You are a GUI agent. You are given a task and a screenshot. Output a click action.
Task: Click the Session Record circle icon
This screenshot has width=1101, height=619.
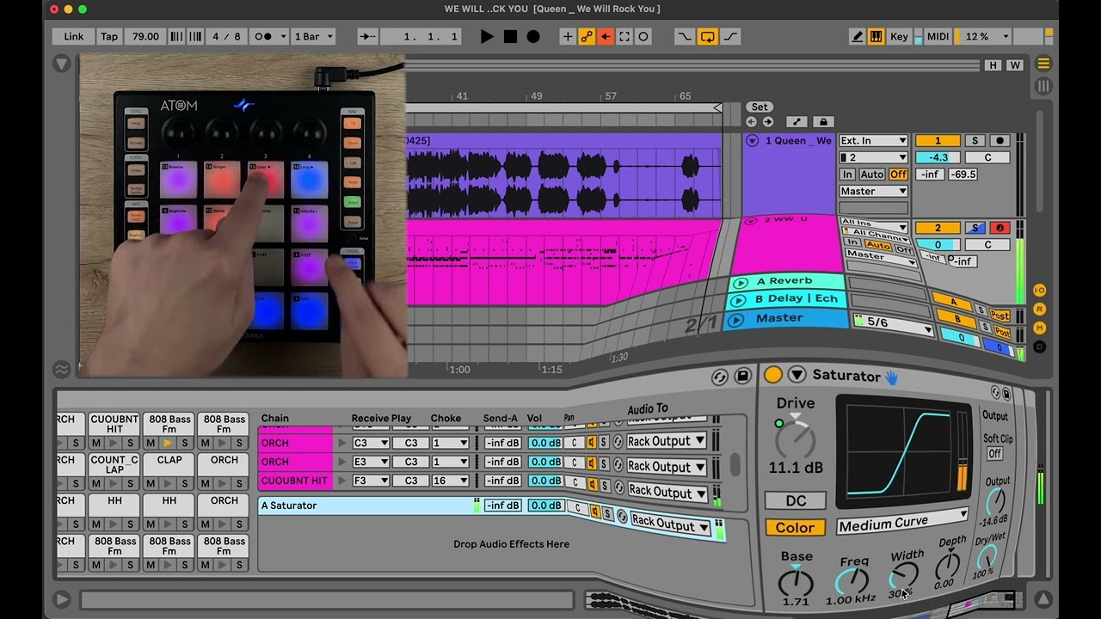pos(643,36)
